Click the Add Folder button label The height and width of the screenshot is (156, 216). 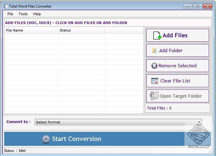pyautogui.click(x=171, y=51)
